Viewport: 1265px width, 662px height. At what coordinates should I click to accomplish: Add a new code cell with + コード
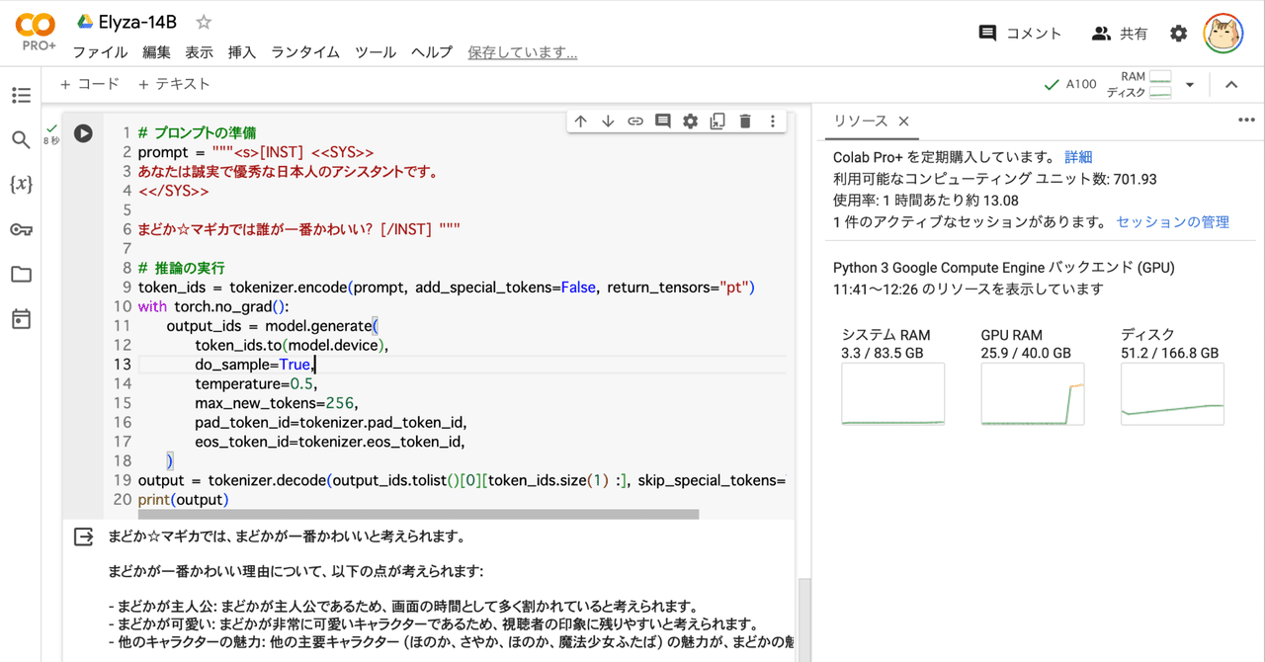coord(89,84)
